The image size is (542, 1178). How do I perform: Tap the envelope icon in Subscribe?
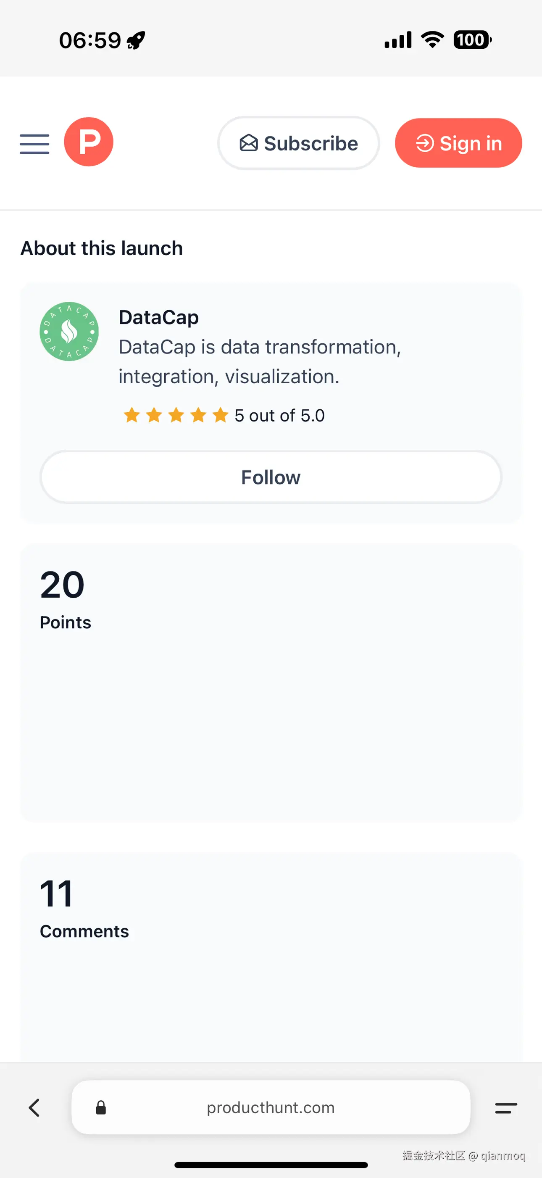pyautogui.click(x=249, y=143)
